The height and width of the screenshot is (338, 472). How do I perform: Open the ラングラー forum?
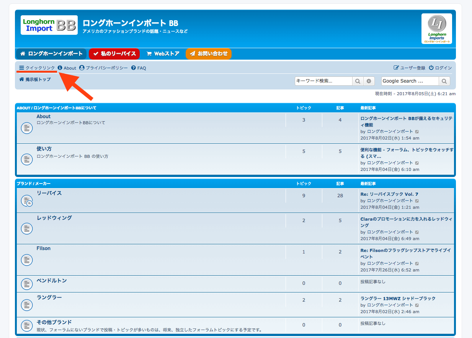(x=49, y=297)
